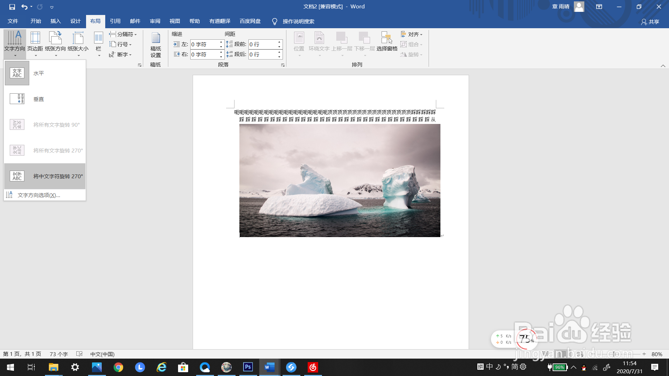This screenshot has height=376, width=669.
Task: Switch to the Insert (插入) tab
Action: pyautogui.click(x=55, y=21)
